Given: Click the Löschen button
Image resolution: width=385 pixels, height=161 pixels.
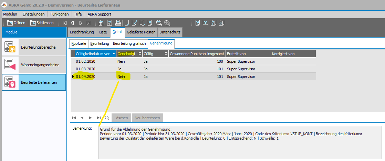Looking at the screenshot, I should coord(121,118).
